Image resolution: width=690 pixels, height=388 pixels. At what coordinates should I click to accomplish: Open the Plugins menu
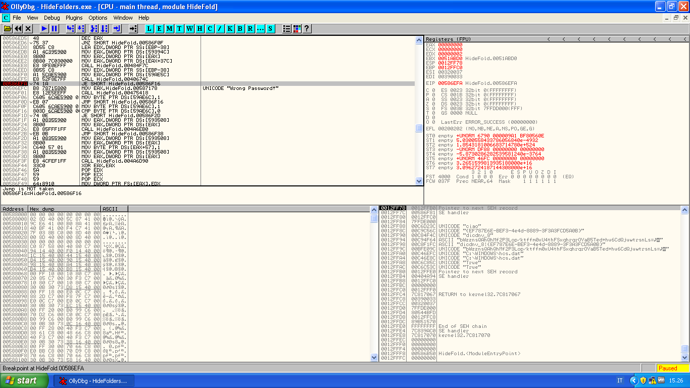pyautogui.click(x=74, y=18)
